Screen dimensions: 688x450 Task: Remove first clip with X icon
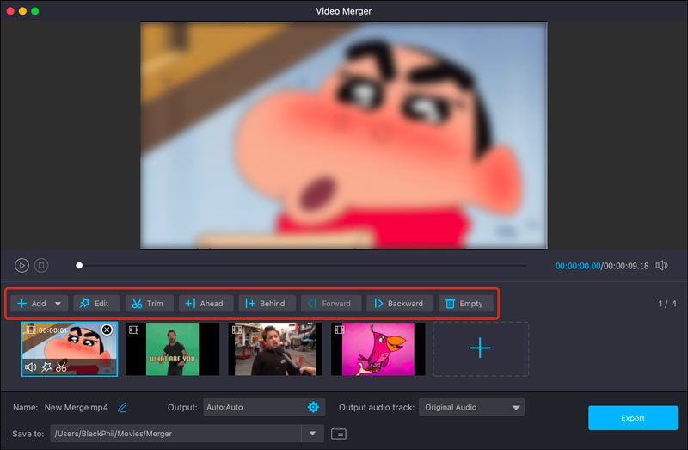pos(107,330)
